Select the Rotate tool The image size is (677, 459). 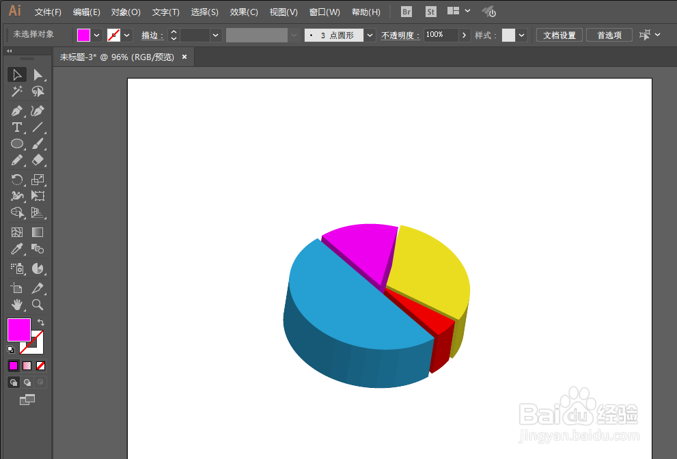tap(17, 179)
